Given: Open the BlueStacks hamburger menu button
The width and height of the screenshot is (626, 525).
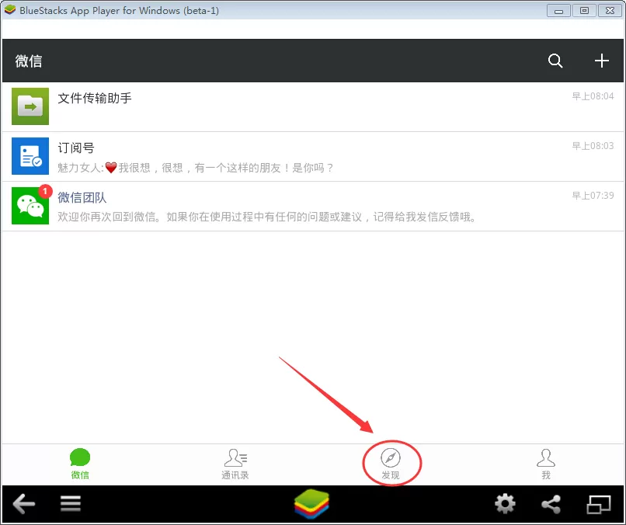Looking at the screenshot, I should 71,503.
